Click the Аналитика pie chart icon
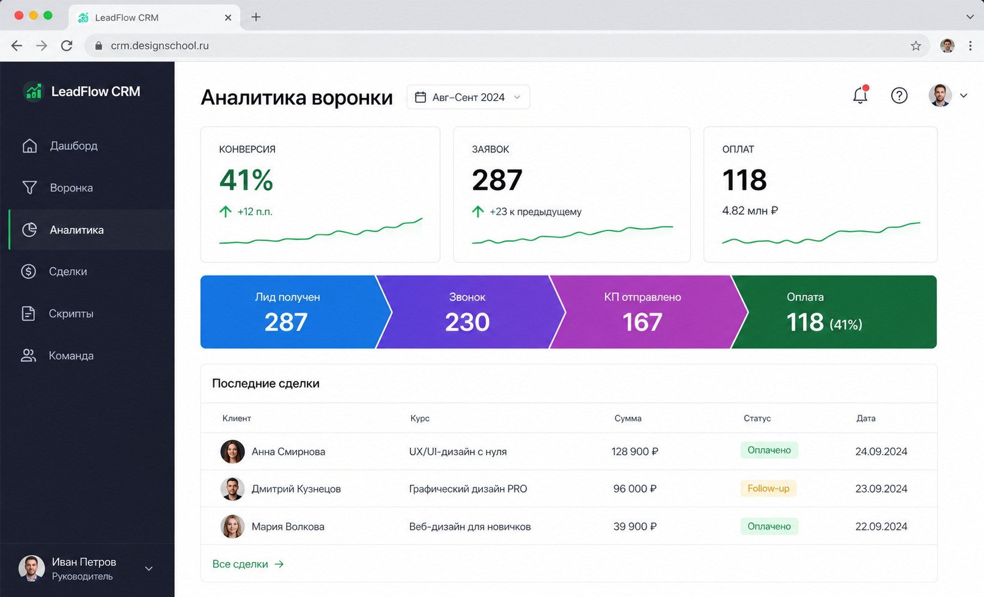The width and height of the screenshot is (984, 597). 29,230
